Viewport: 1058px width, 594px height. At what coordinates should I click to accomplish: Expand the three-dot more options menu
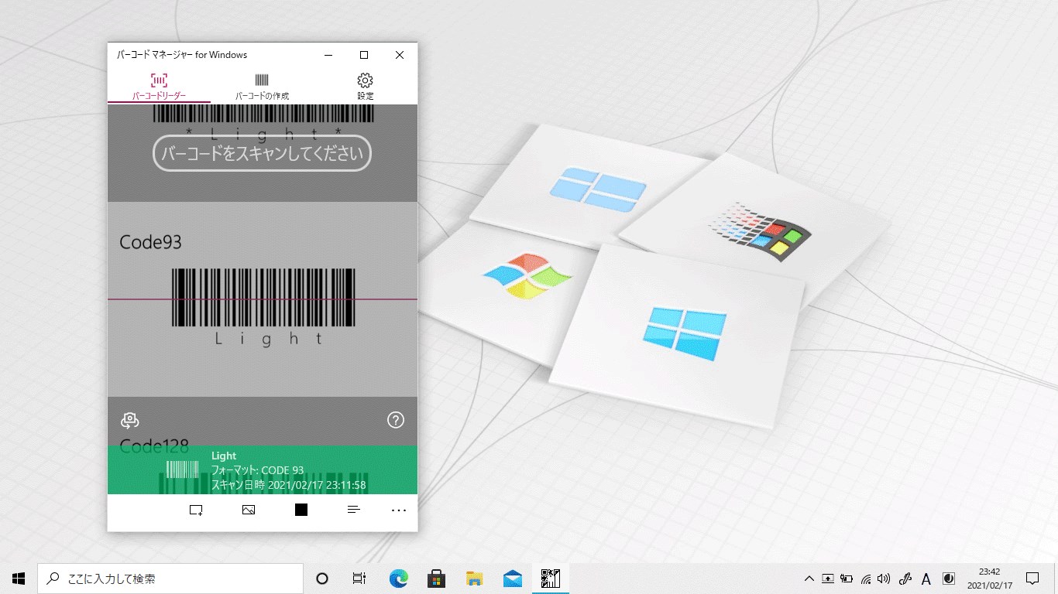(x=399, y=510)
